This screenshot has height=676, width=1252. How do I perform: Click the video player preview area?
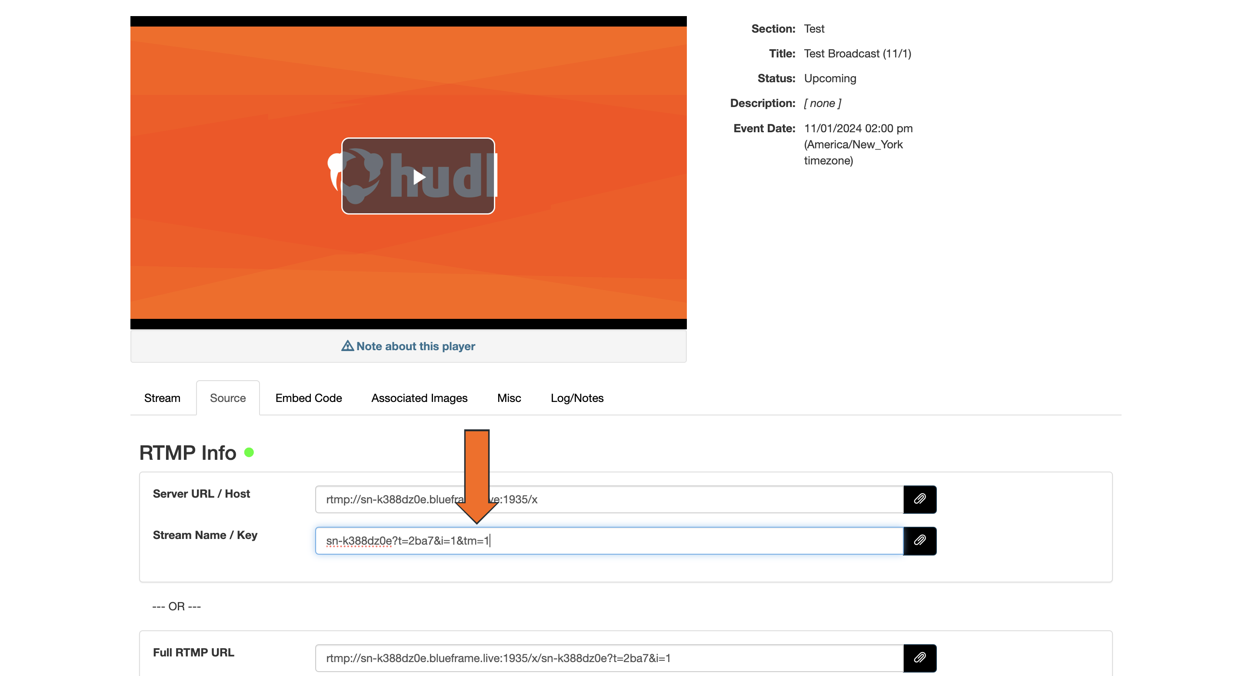pyautogui.click(x=408, y=268)
